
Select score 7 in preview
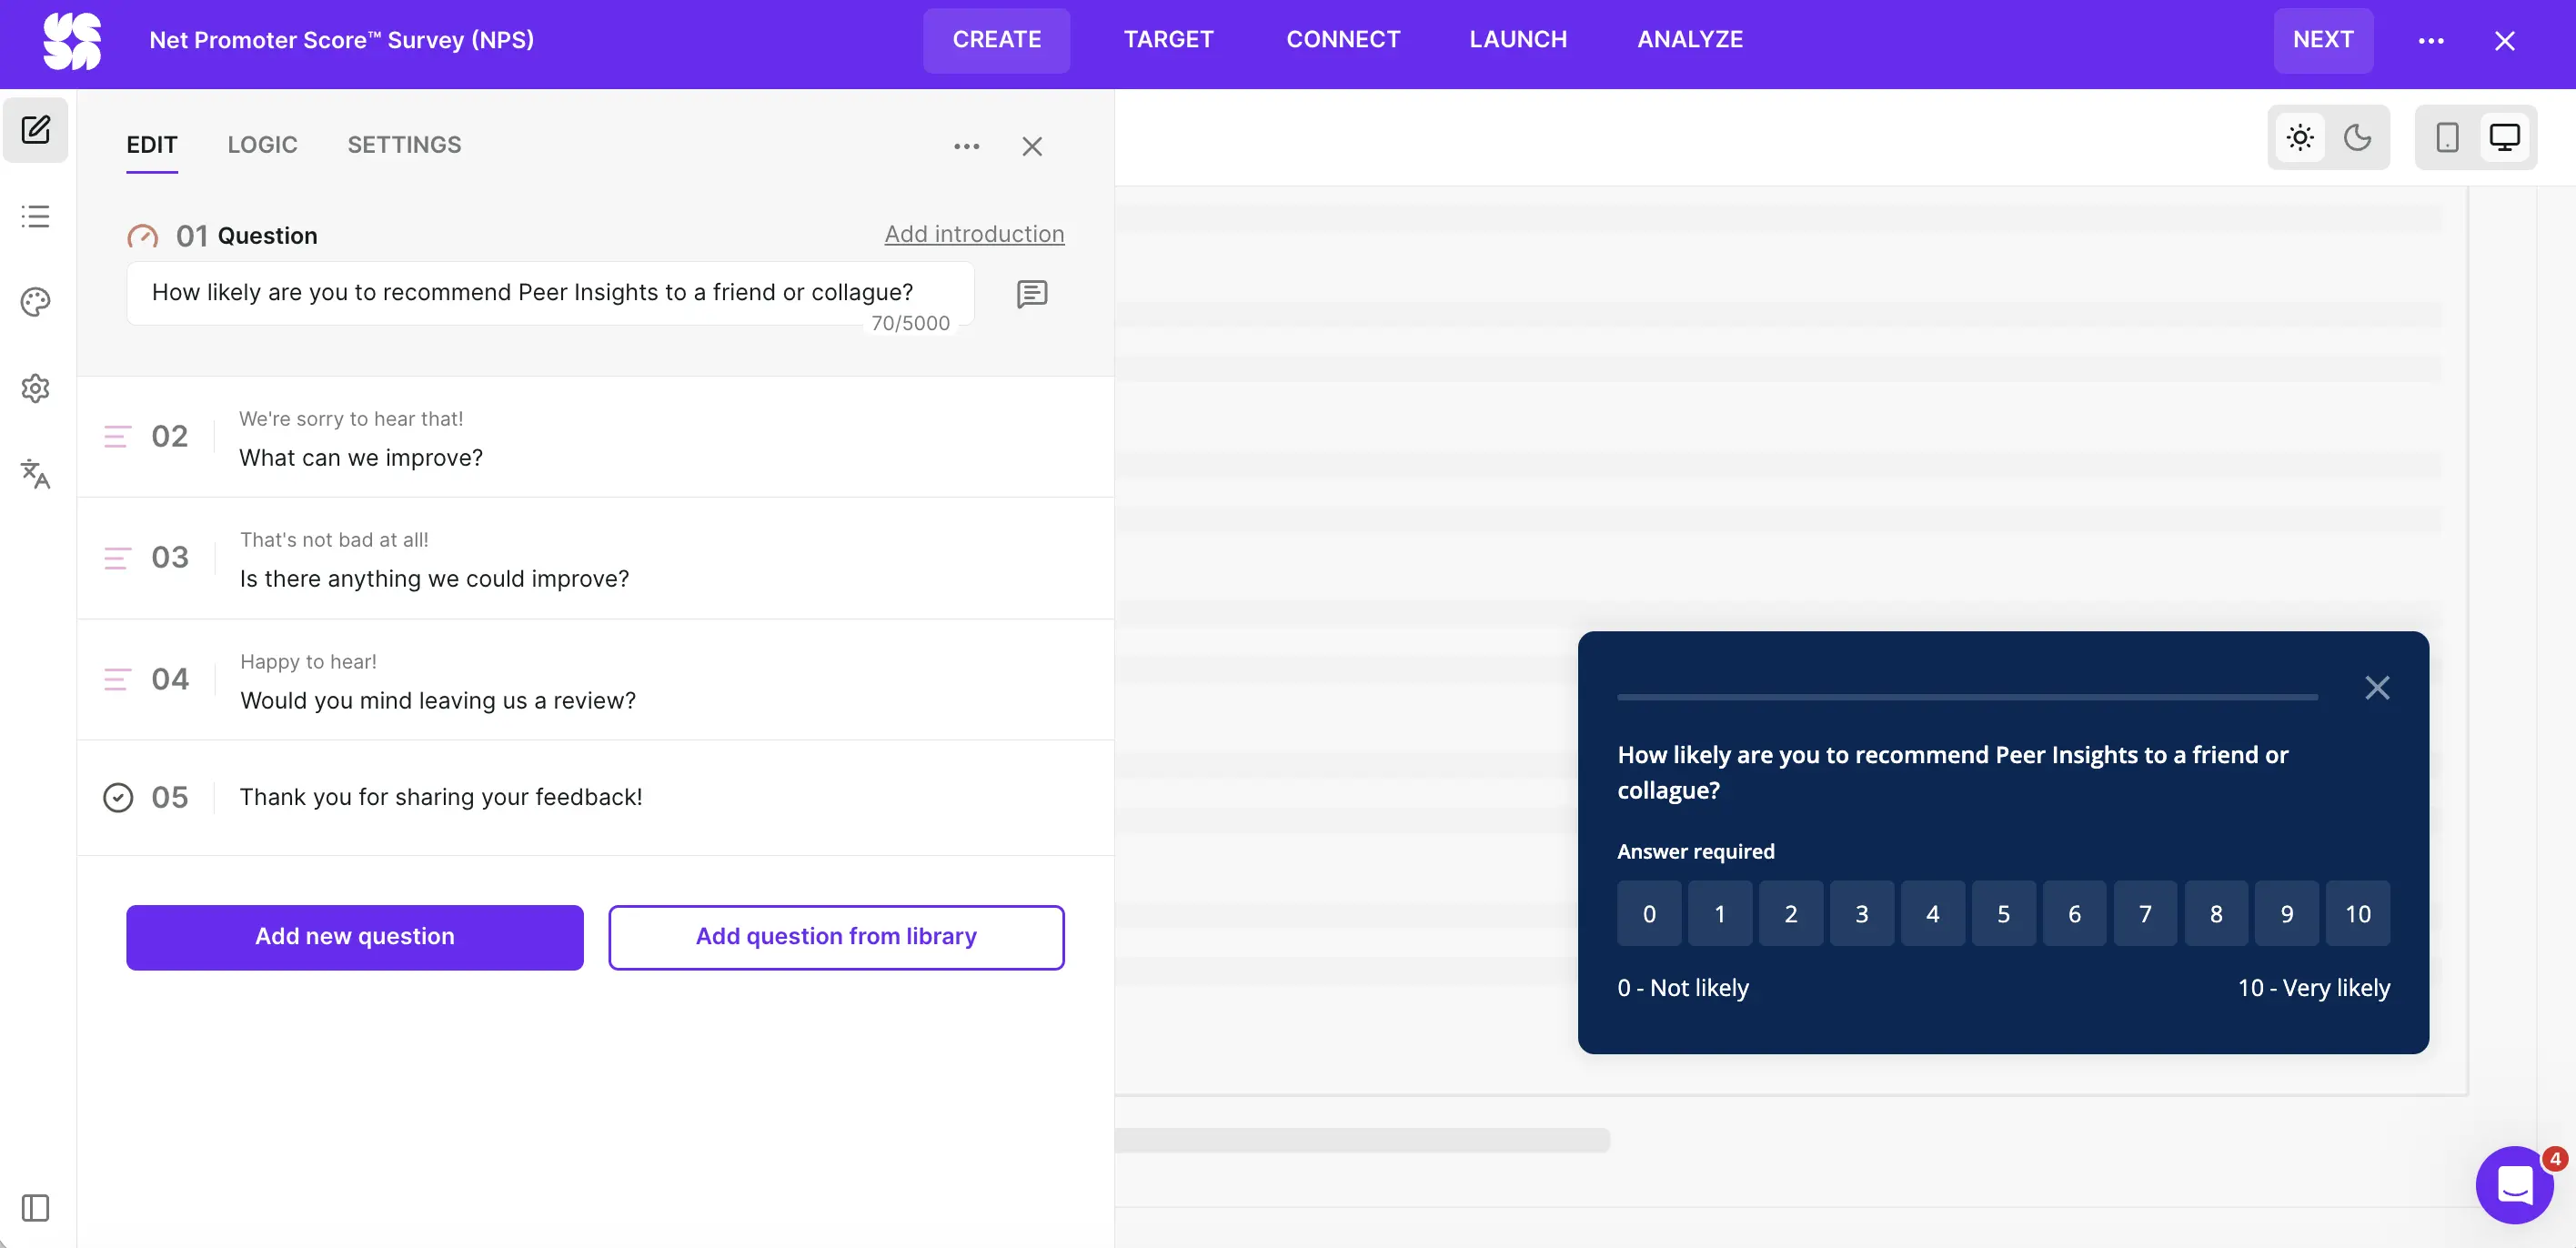pos(2145,913)
